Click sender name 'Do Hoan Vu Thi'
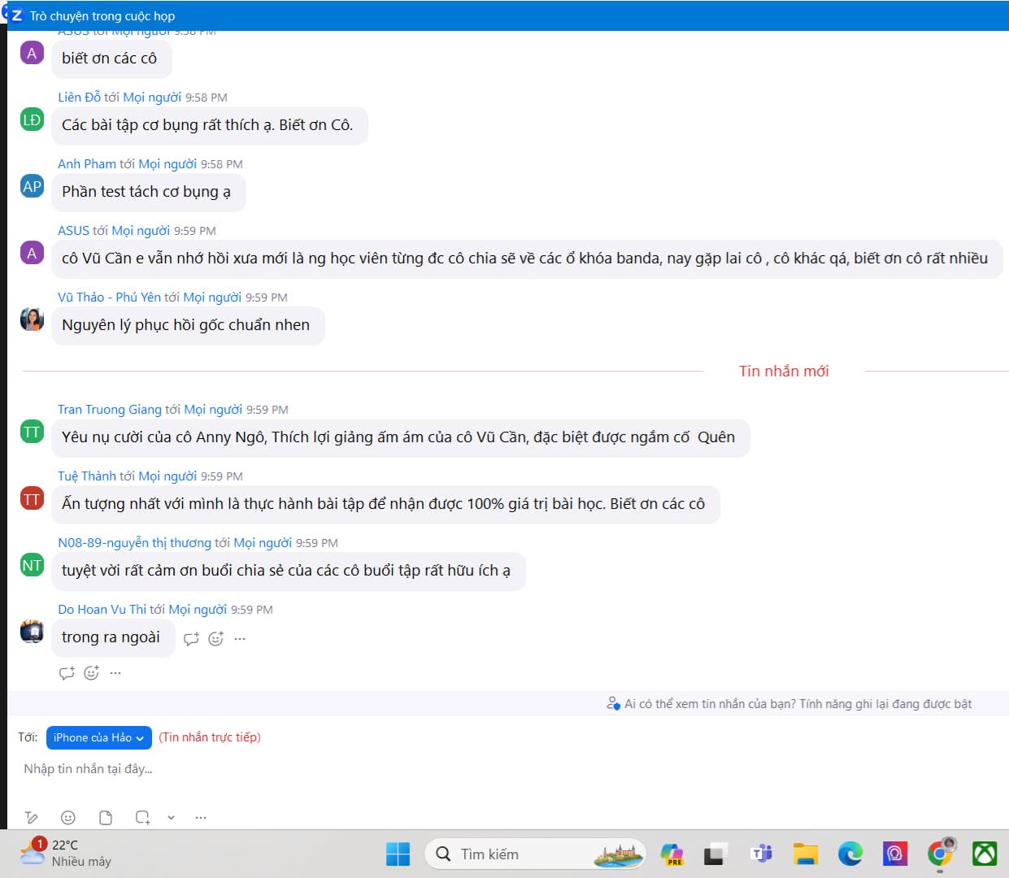 pos(102,609)
